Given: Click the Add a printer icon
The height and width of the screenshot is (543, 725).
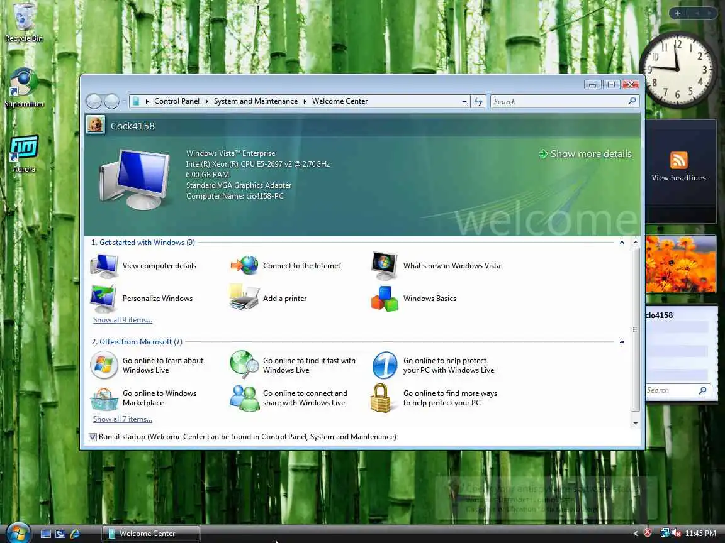Looking at the screenshot, I should click(x=244, y=297).
